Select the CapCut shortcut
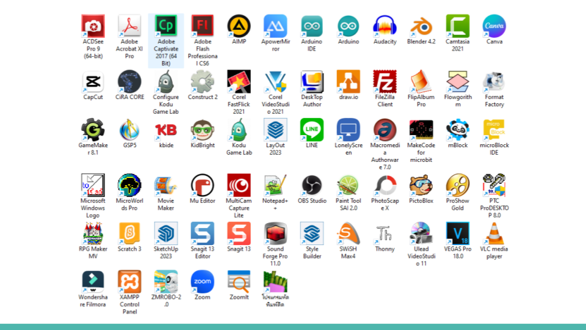Screen dimensions: 586x330 pos(93,81)
